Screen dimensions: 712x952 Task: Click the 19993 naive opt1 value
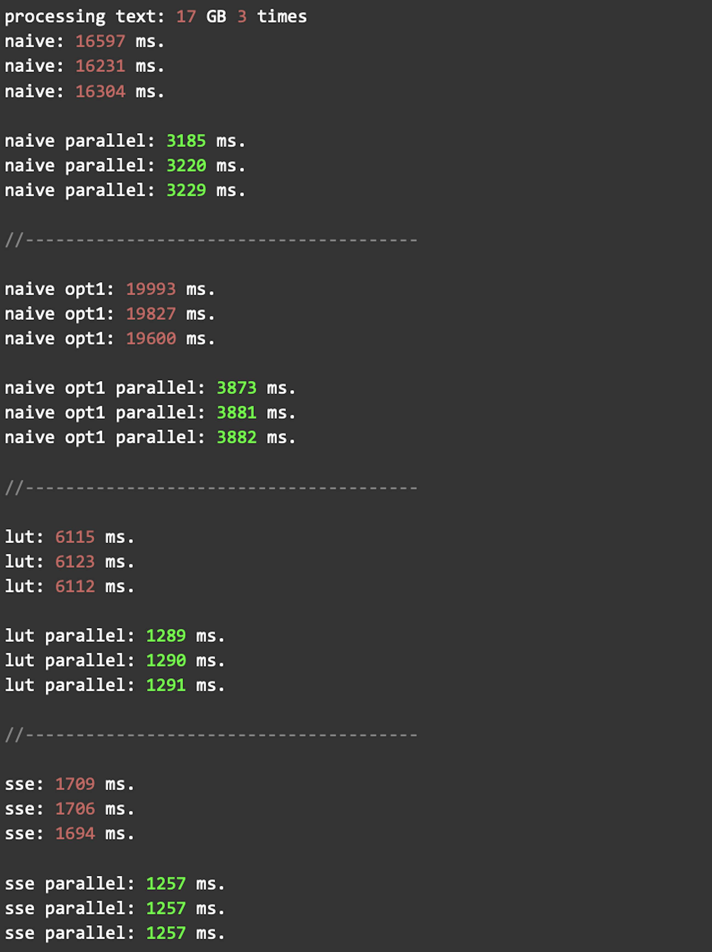(151, 289)
